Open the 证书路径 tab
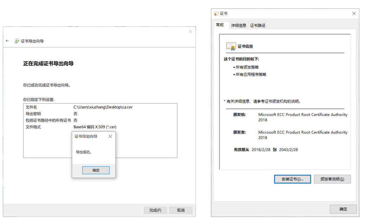This screenshot has height=224, width=366. (x=258, y=25)
